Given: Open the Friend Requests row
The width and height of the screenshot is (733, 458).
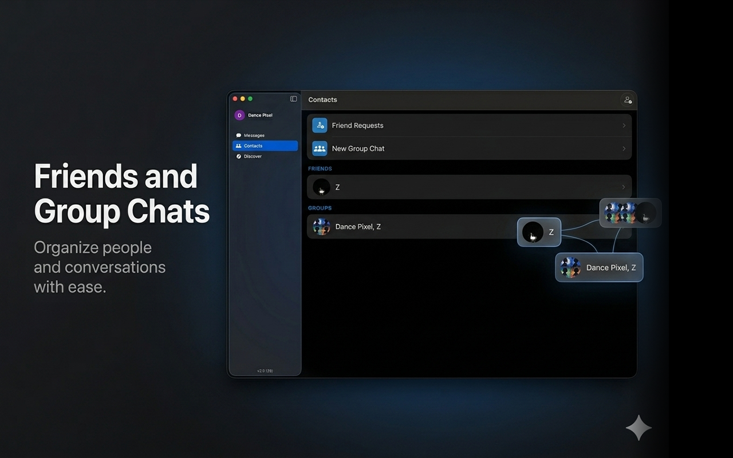Looking at the screenshot, I should (469, 125).
